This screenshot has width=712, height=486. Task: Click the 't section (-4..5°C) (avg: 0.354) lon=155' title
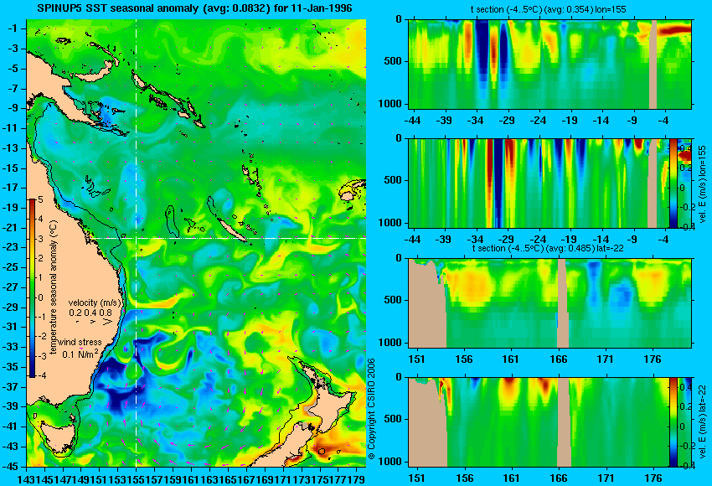point(549,9)
